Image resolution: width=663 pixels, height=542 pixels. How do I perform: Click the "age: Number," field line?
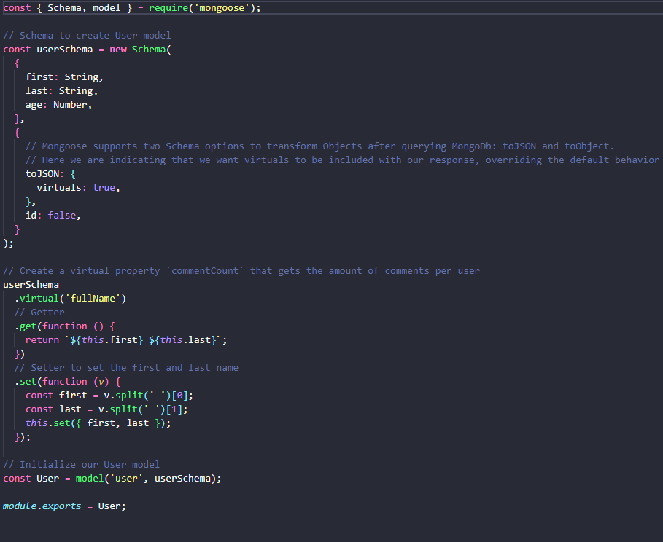59,105
